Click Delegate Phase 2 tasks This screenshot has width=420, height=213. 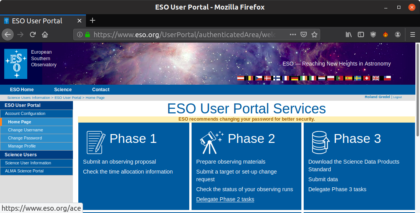[225, 199]
